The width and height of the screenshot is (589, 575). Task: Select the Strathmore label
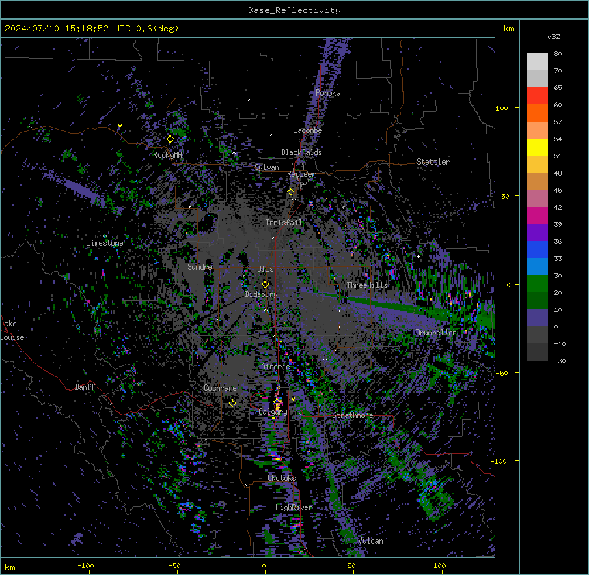353,415
